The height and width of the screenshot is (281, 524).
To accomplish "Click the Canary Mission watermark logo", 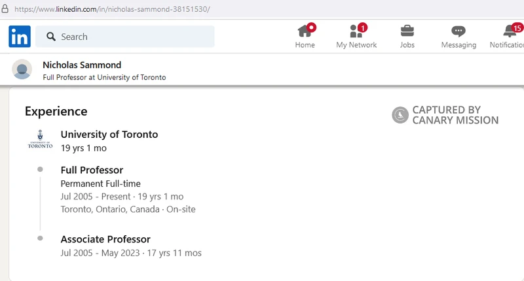I will tap(400, 116).
